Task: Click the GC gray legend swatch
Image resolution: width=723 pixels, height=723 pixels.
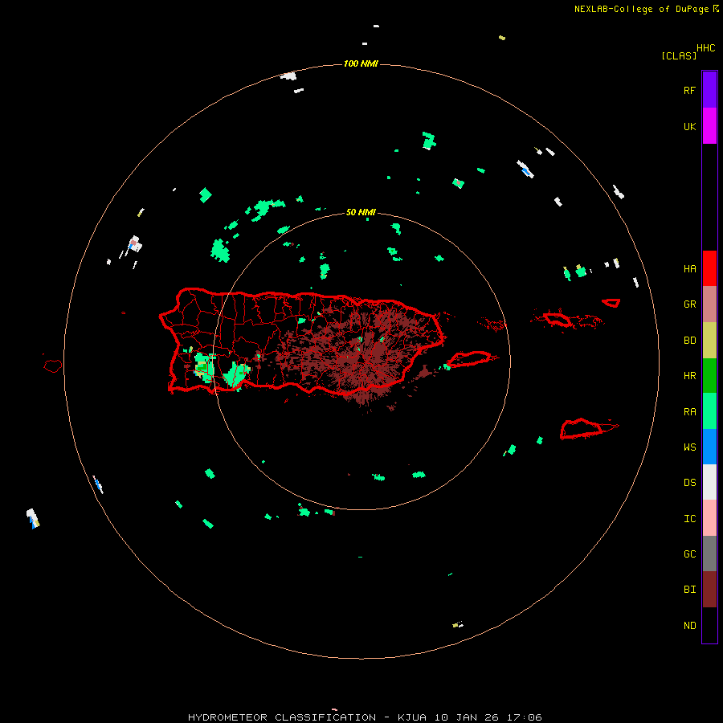Action: (709, 553)
